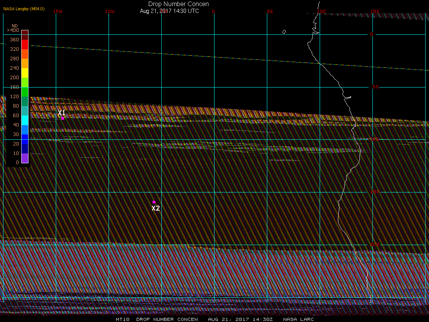
Task: Click the small island outline near the equator
Action: 284,32
